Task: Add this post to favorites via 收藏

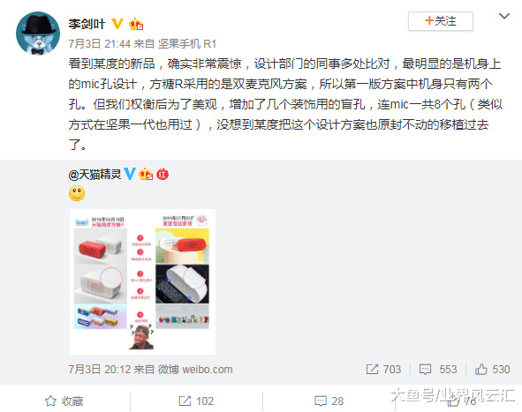Action: [x=64, y=401]
